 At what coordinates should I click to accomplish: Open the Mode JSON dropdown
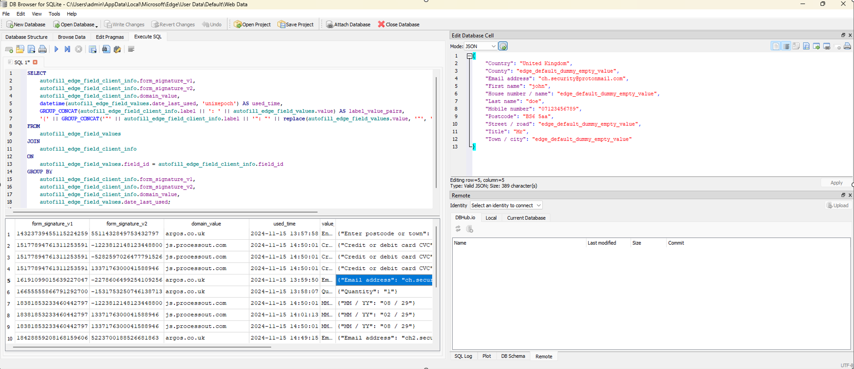pyautogui.click(x=480, y=46)
